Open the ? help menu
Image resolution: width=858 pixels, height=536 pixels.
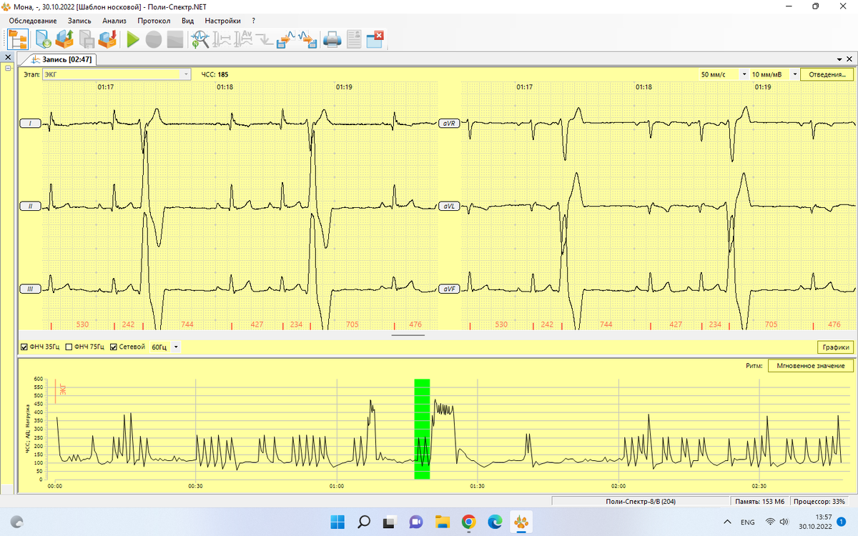pos(253,21)
